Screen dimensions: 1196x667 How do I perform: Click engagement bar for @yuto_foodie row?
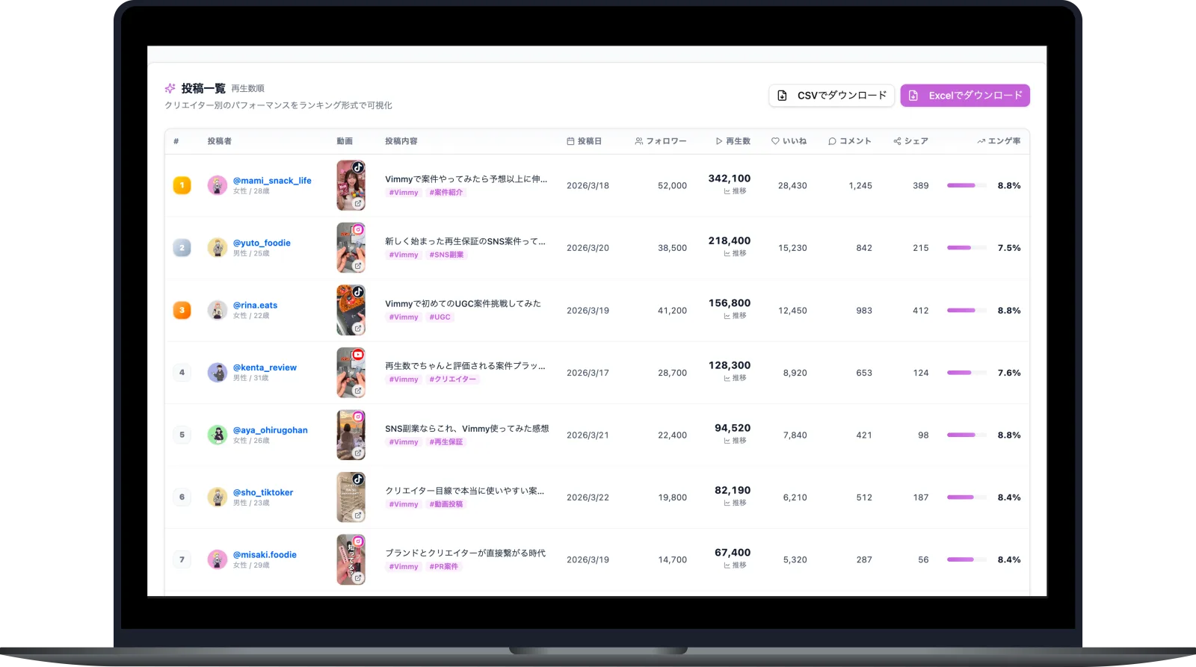(967, 248)
